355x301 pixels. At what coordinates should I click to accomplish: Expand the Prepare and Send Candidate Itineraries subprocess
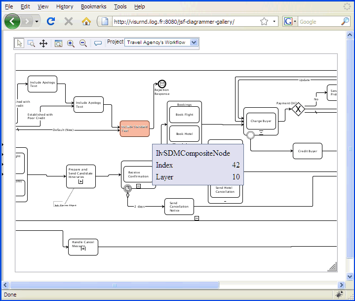click(x=81, y=182)
